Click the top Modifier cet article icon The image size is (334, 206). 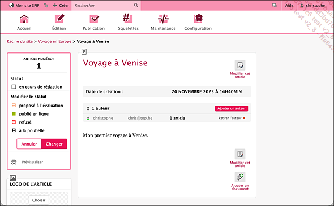click(240, 65)
